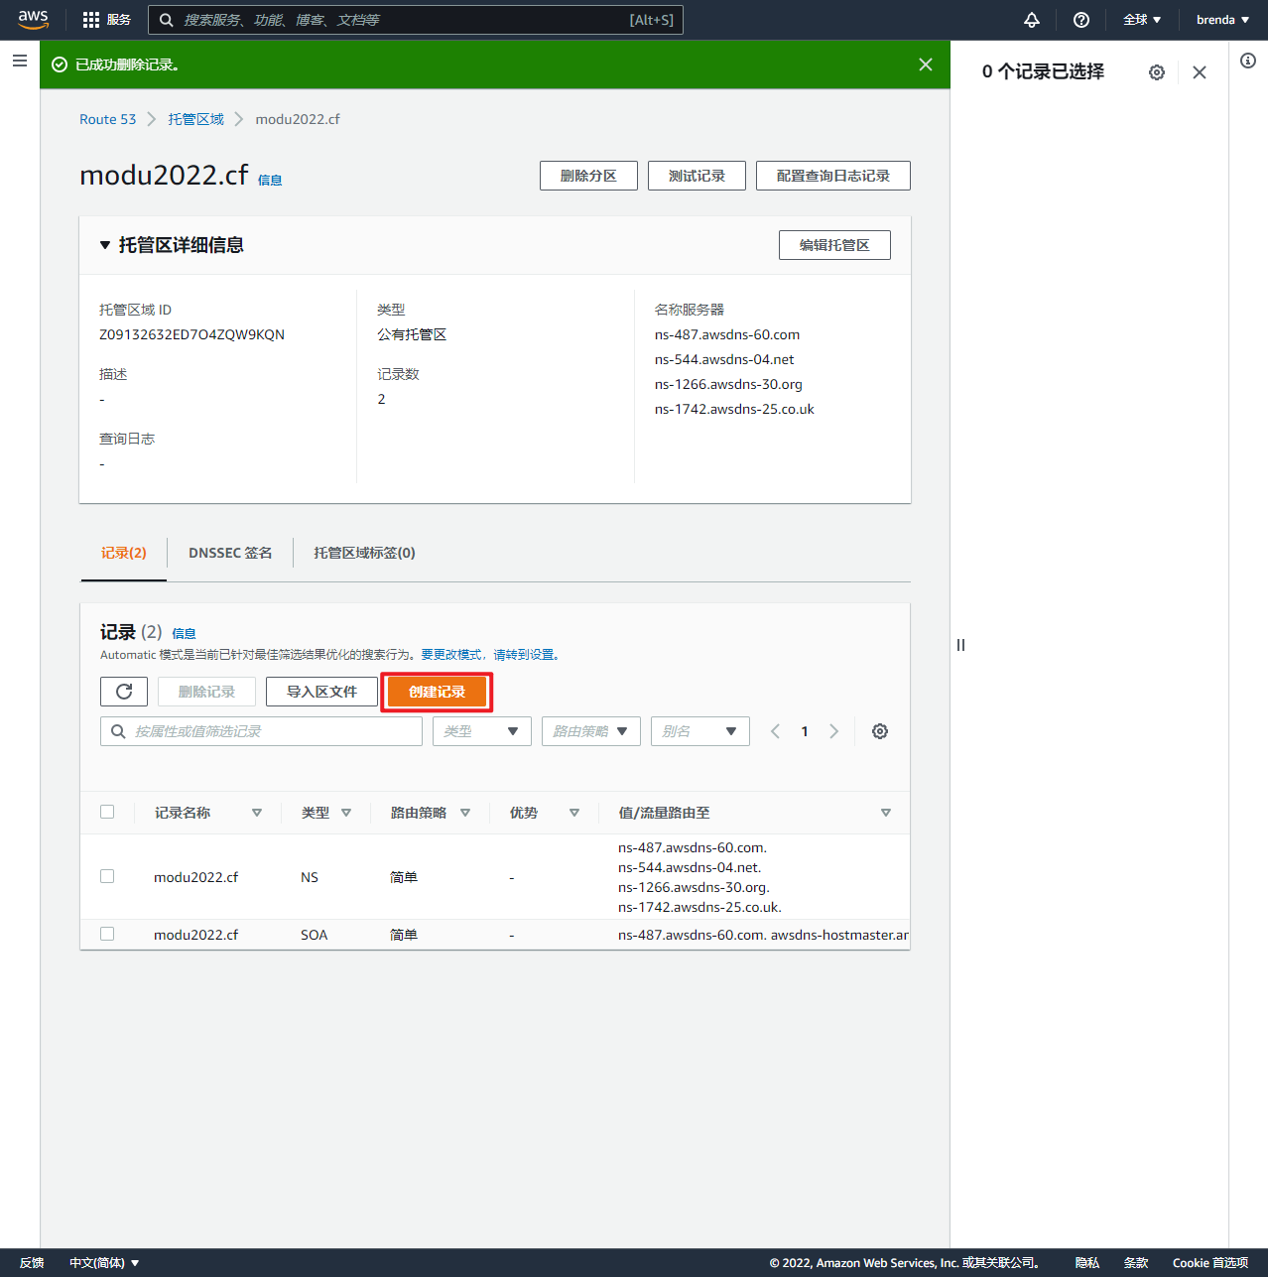This screenshot has height=1277, width=1268.
Task: Click name server ns-487.awsdns-60.com
Action: [x=727, y=334]
